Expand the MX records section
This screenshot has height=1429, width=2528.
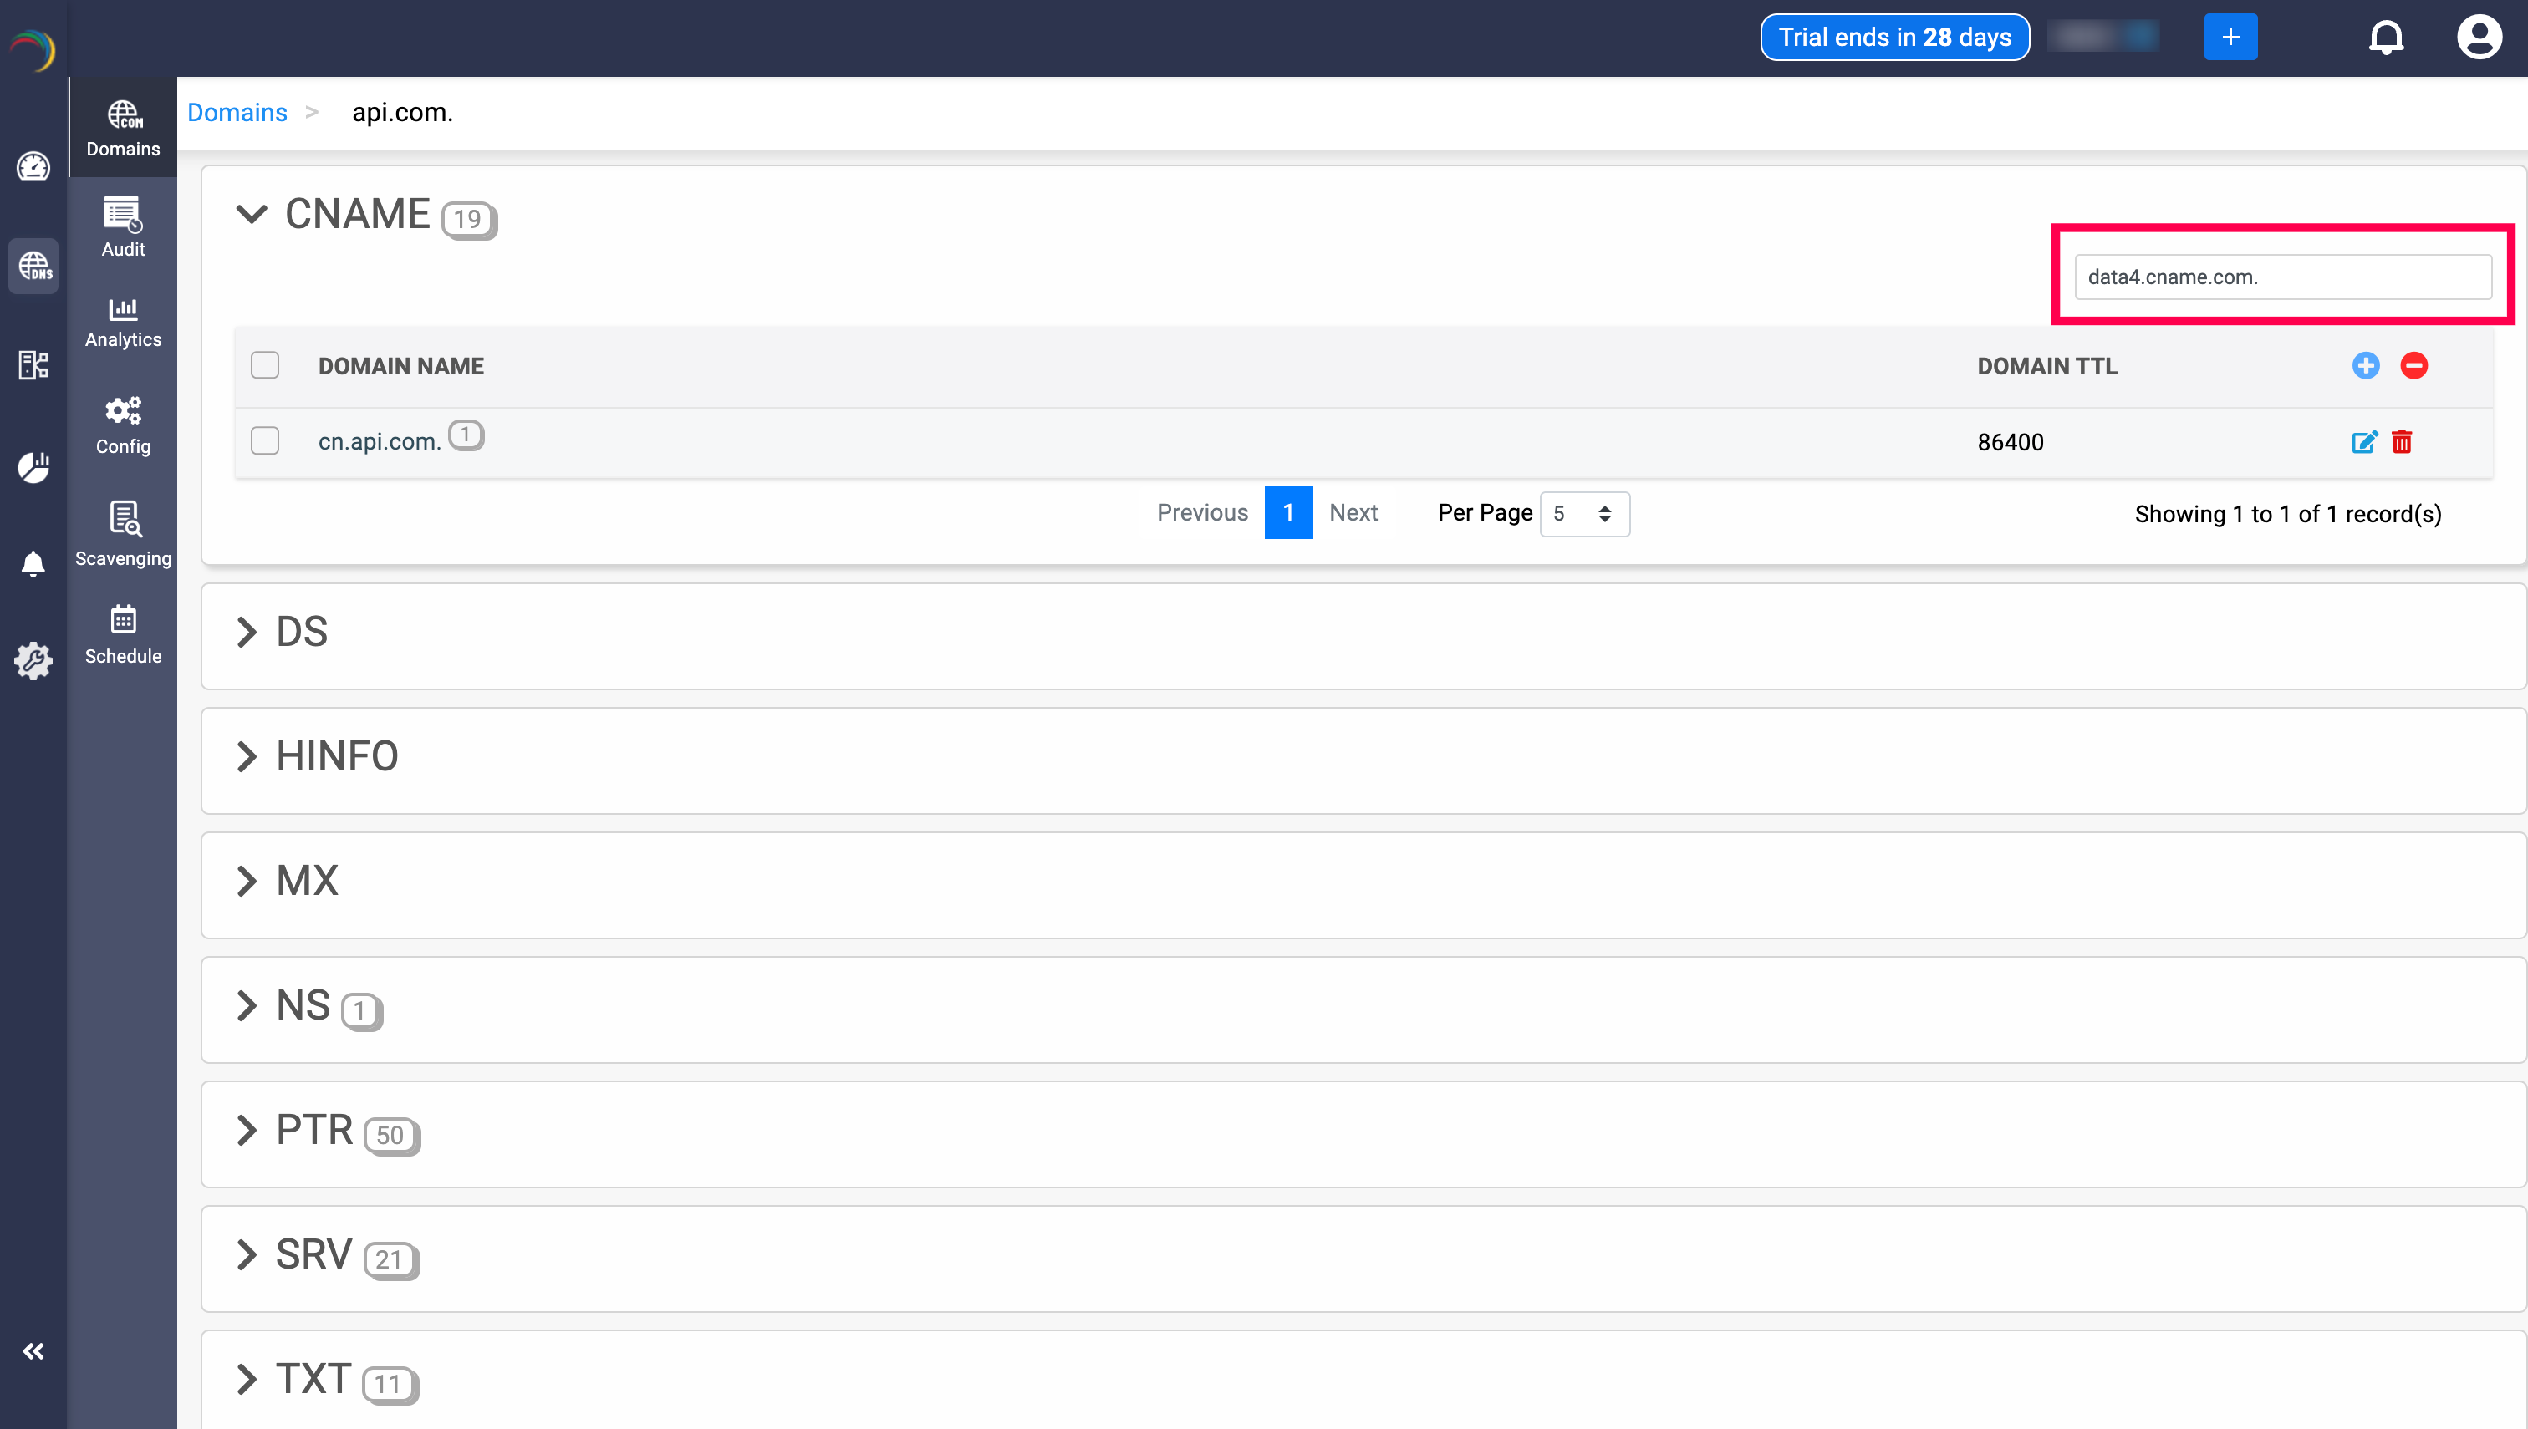pyautogui.click(x=247, y=882)
